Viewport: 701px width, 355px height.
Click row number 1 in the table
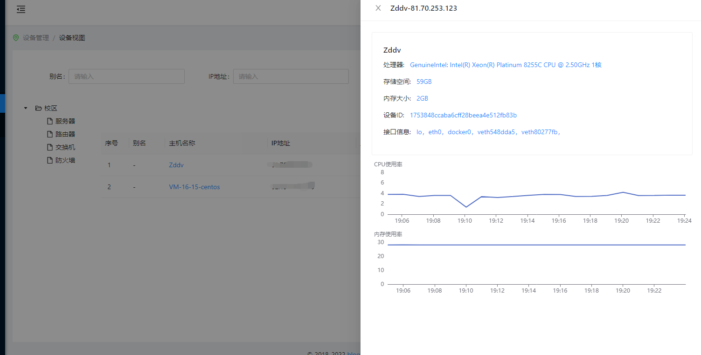coord(109,165)
